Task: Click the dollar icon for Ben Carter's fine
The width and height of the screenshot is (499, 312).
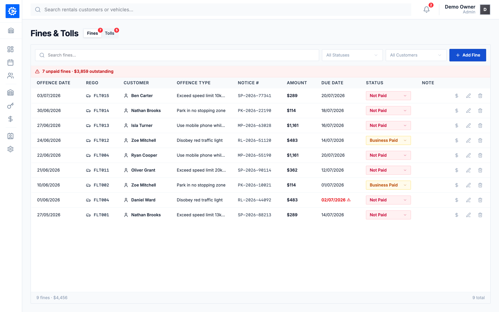Action: [x=457, y=96]
